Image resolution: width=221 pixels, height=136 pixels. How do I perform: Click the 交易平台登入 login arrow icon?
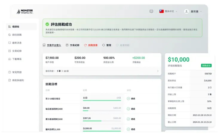[44, 45]
